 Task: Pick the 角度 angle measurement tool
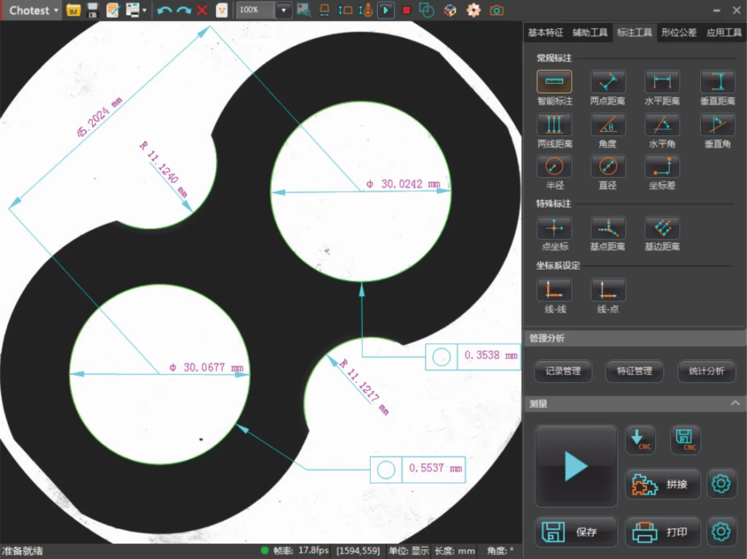[x=608, y=125]
